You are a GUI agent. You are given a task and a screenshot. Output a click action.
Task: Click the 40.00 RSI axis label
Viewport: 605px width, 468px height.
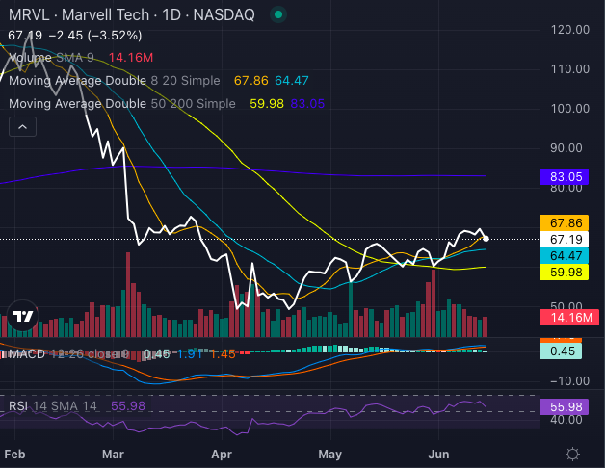tap(566, 420)
